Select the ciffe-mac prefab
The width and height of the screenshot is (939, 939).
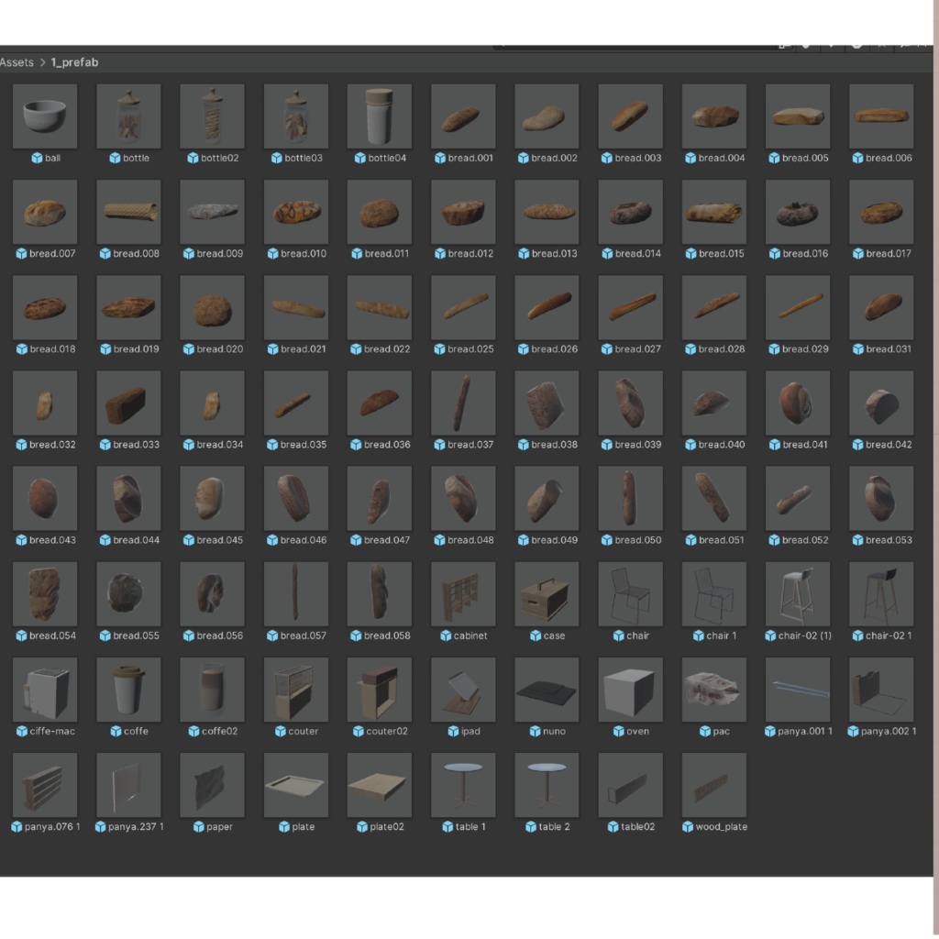45,689
